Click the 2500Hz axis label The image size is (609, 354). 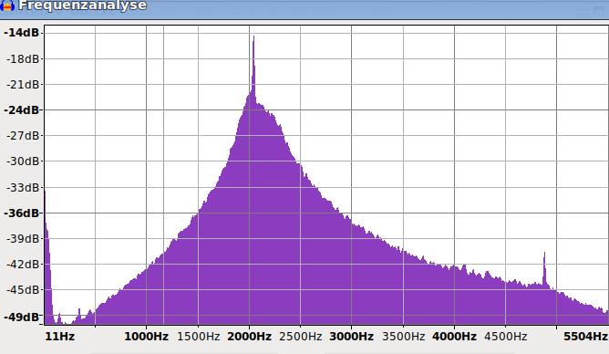[x=300, y=337]
